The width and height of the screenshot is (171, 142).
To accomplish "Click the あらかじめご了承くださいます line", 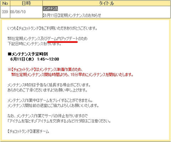I will click(47, 90).
